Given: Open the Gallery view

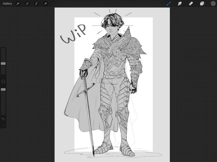Looking at the screenshot, I should (x=7, y=3).
